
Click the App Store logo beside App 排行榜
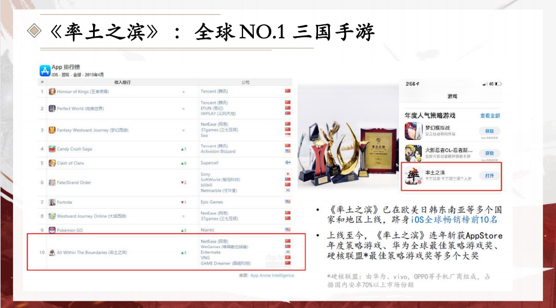(x=45, y=71)
